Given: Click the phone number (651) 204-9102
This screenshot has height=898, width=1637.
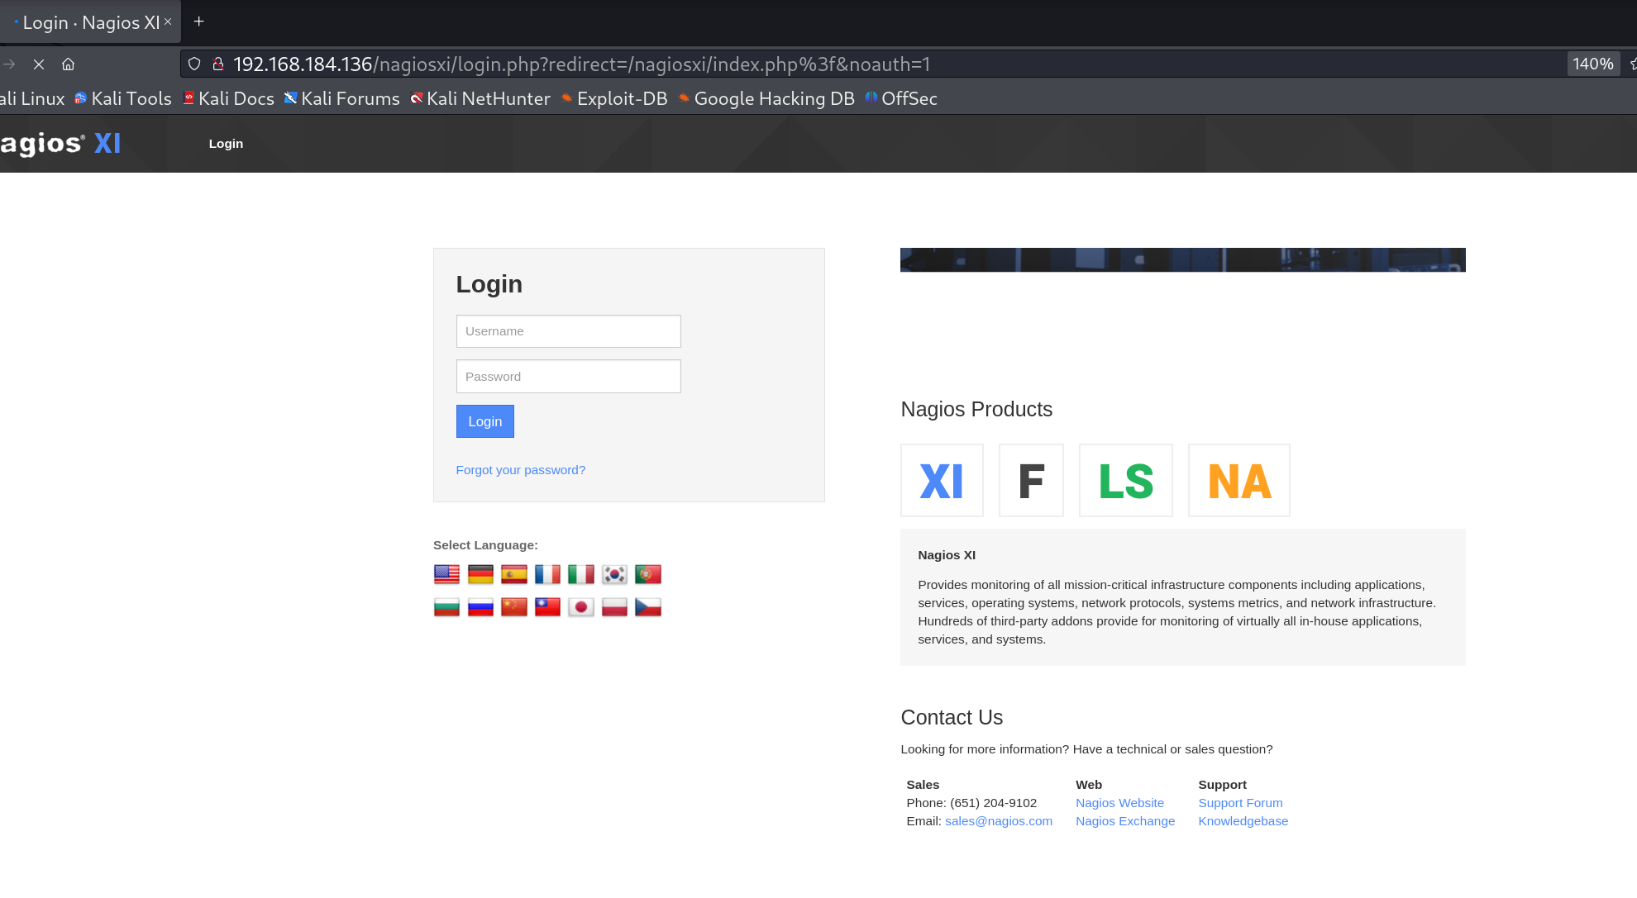Looking at the screenshot, I should 993,803.
